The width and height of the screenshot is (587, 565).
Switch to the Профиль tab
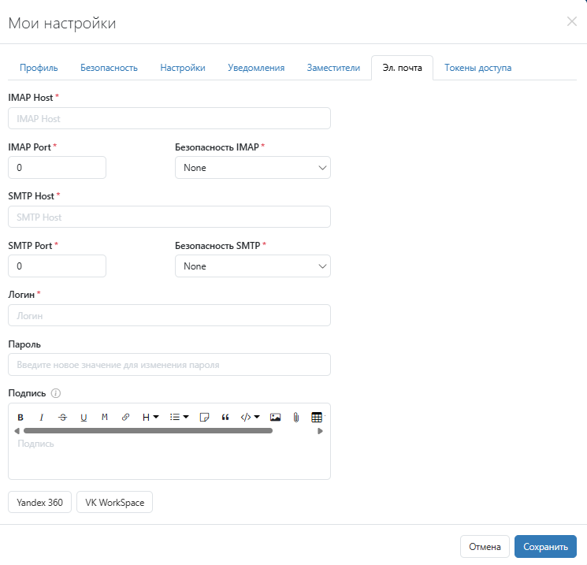(39, 68)
